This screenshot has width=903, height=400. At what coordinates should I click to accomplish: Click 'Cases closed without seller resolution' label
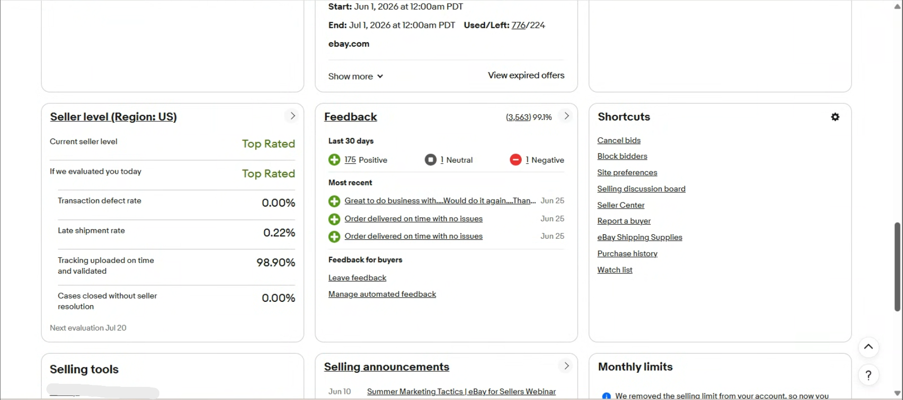107,301
